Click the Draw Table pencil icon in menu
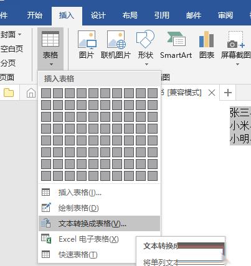This screenshot has height=266, width=251. click(46, 208)
